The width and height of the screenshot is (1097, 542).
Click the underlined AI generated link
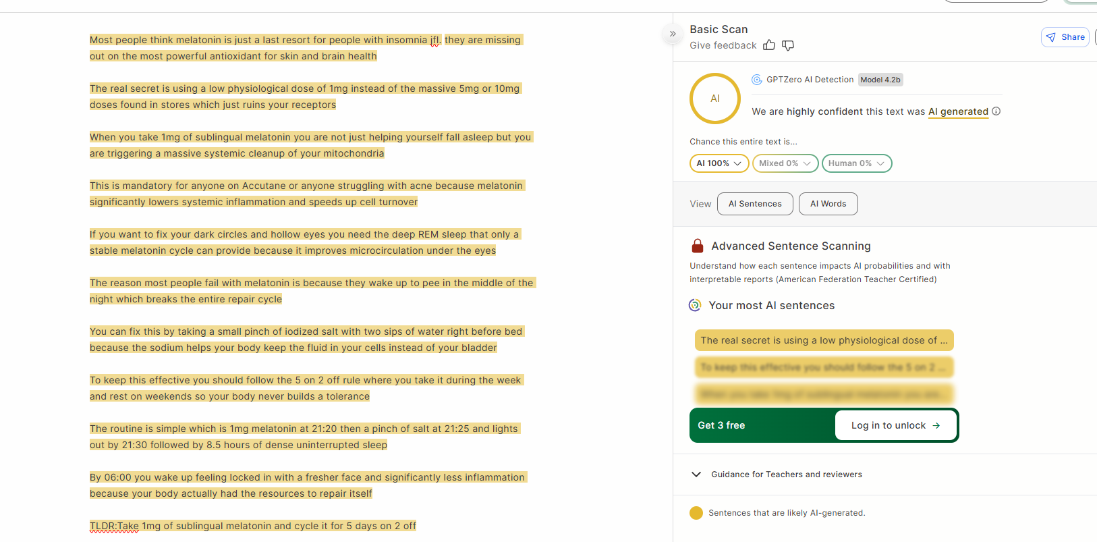(x=958, y=111)
